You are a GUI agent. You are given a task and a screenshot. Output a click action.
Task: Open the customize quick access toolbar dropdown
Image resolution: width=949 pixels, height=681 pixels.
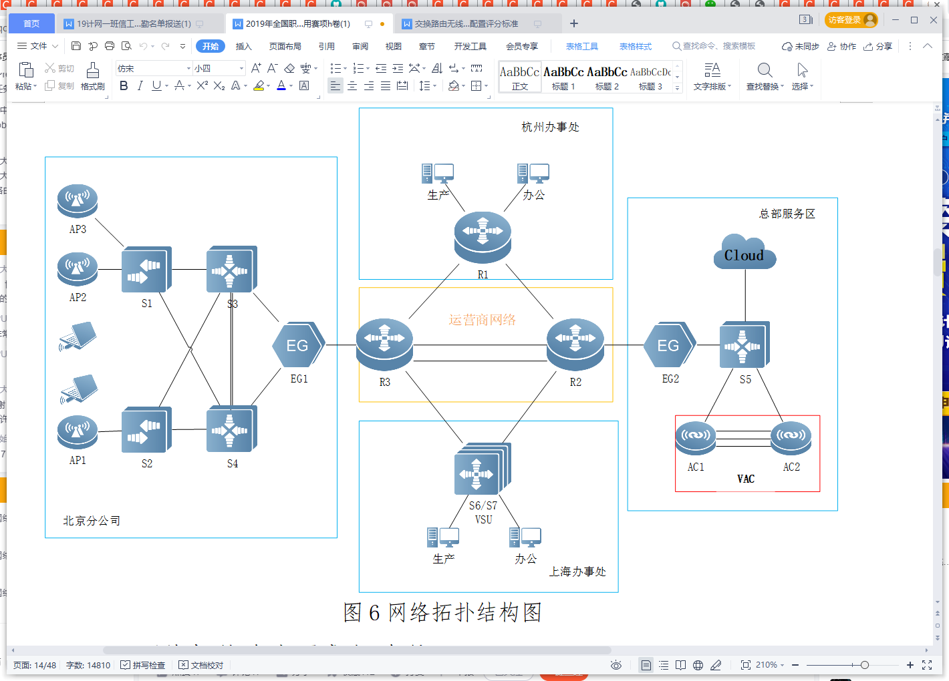coord(182,46)
